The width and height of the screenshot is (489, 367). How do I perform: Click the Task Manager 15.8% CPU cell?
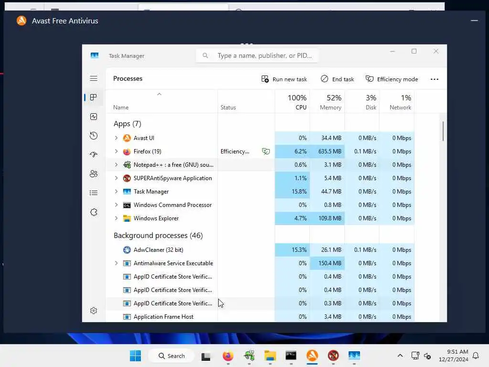click(292, 192)
